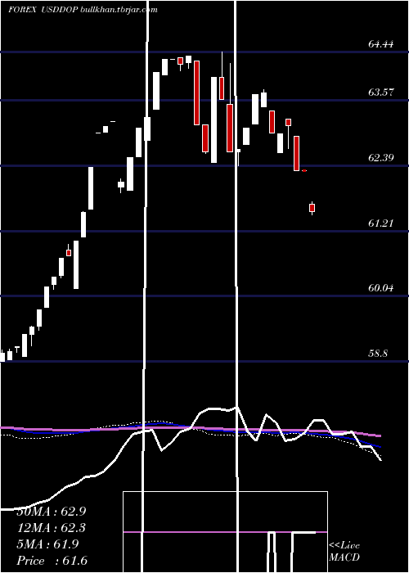Click the 60.04 price level label

[381, 288]
